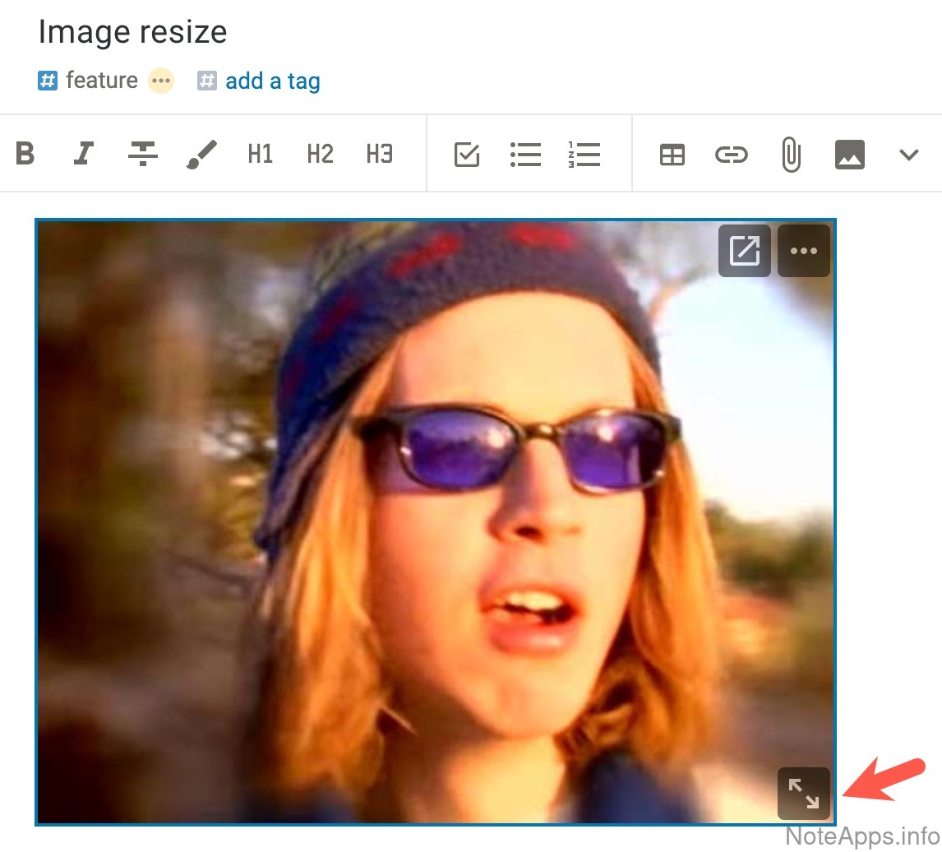
Task: Insert a table
Action: pyautogui.click(x=672, y=155)
